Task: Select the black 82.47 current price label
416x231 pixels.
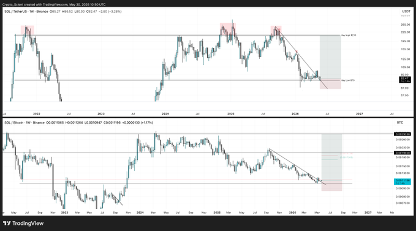Action: click(x=405, y=80)
